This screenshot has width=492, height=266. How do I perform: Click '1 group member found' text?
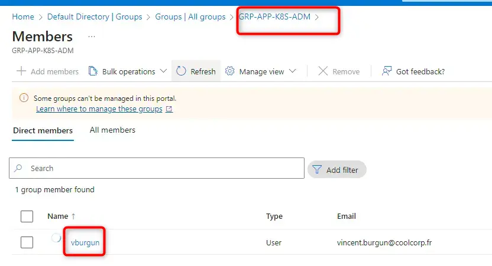[x=54, y=190]
